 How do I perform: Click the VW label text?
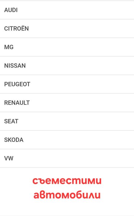pyautogui.click(x=9, y=158)
